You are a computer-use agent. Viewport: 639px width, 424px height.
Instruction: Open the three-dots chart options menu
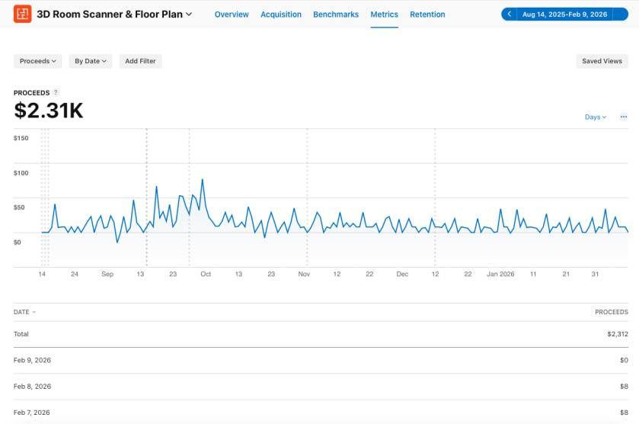[x=623, y=117]
